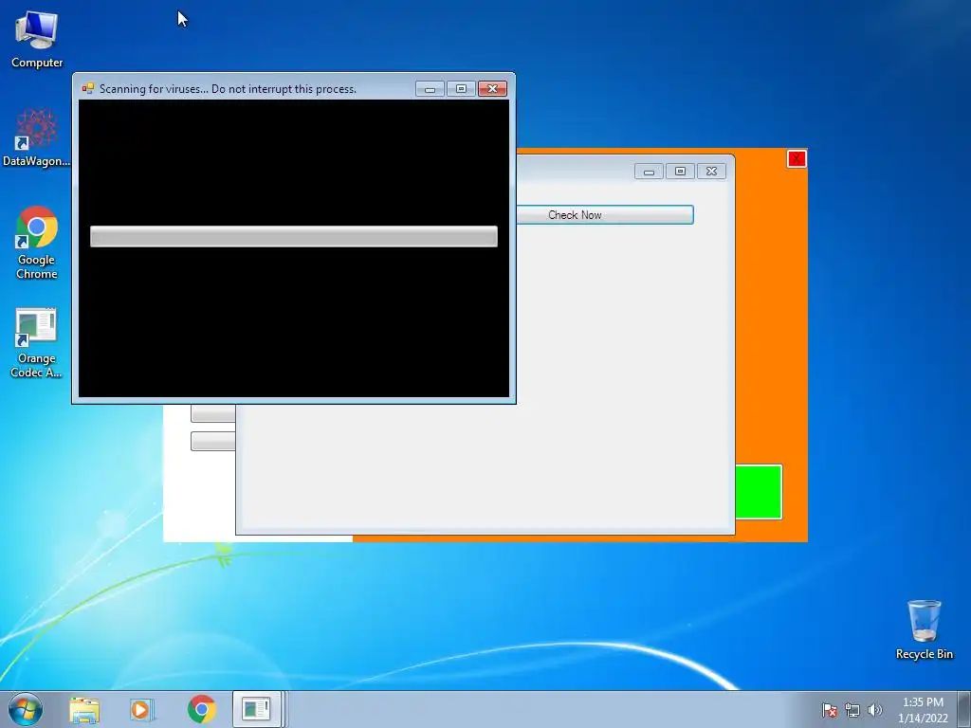Open the network tray icon
971x728 pixels.
click(x=852, y=710)
